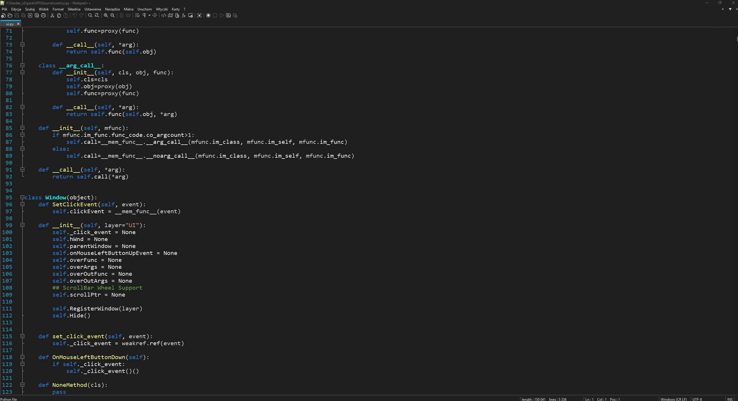Viewport: 738px width, 401px height.
Task: Open the Makra menu
Action: coord(128,9)
